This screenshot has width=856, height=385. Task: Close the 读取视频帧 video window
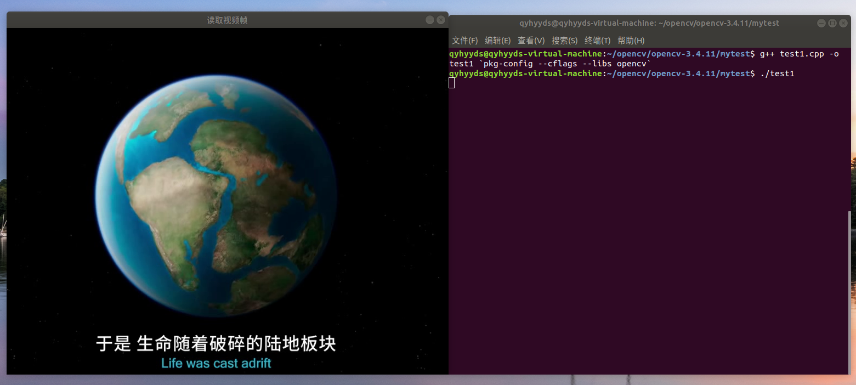tap(440, 20)
